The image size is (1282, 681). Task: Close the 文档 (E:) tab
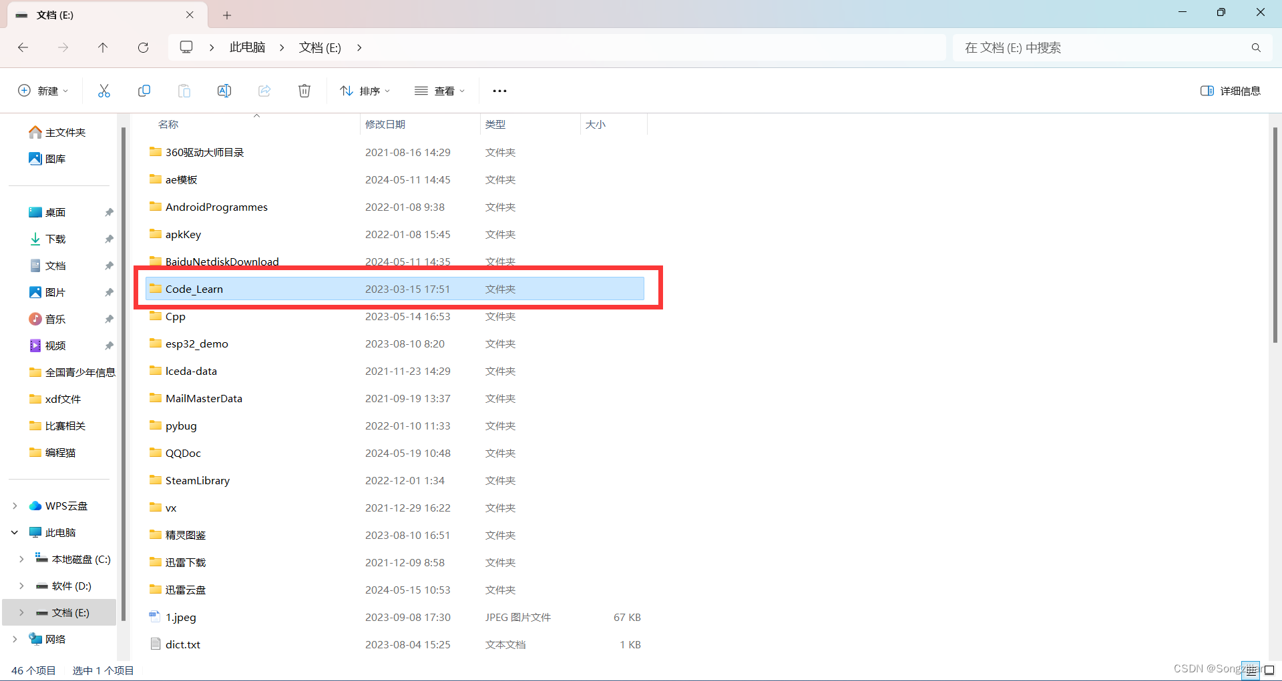190,15
